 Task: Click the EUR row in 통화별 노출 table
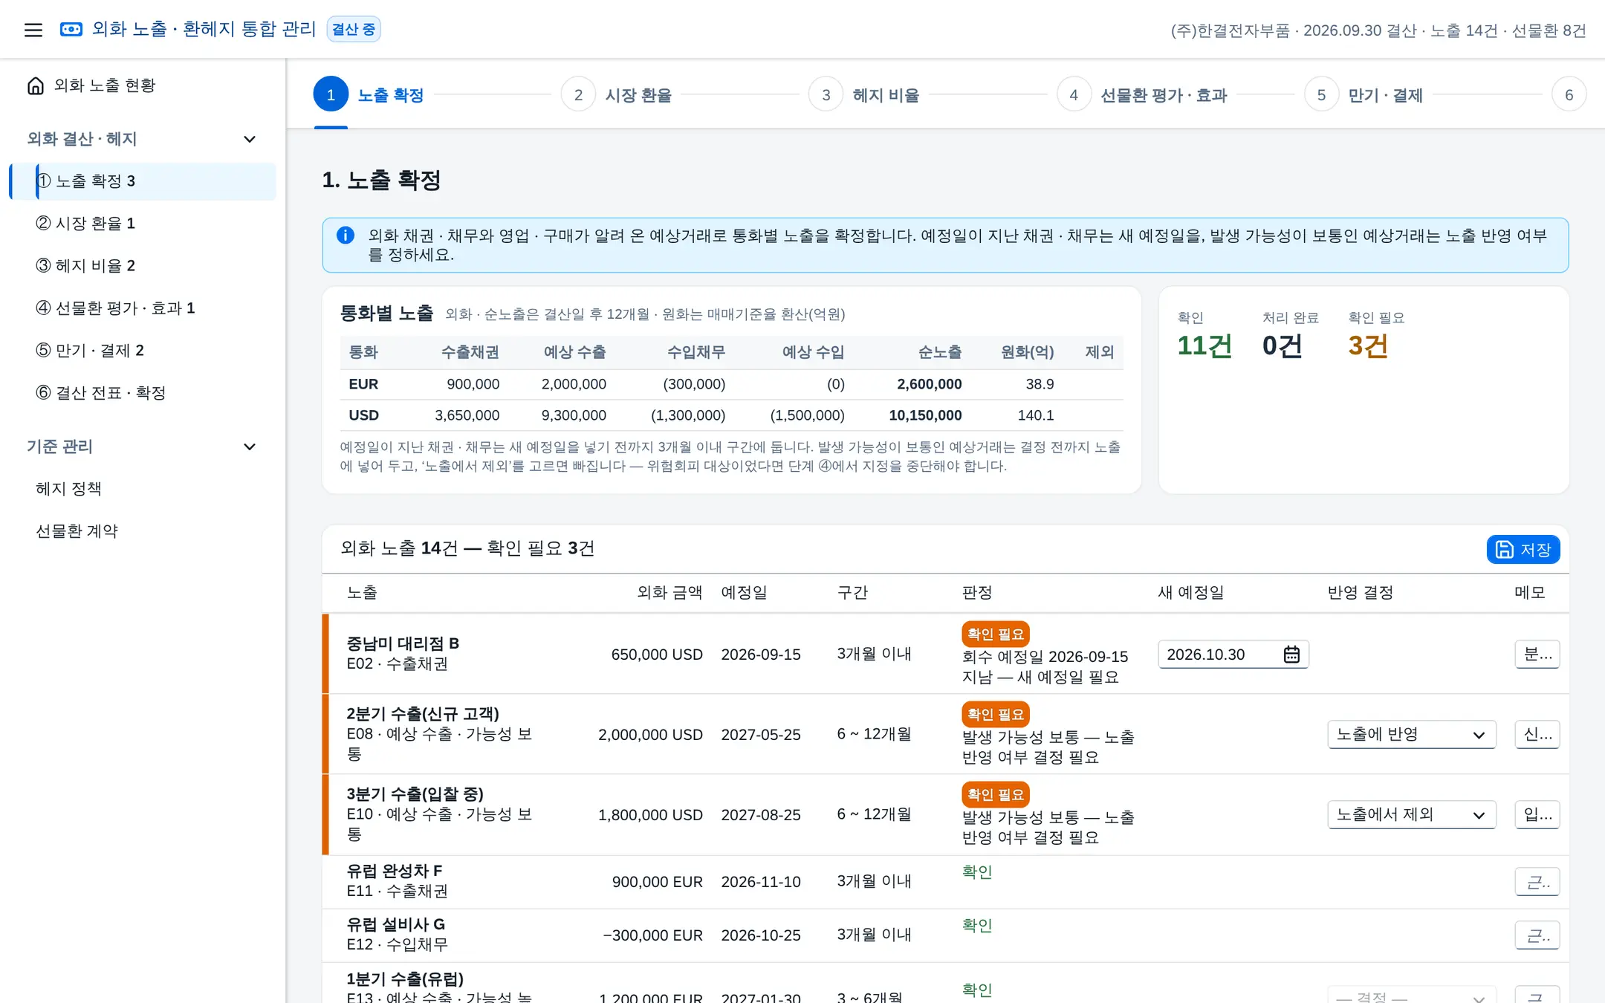click(x=731, y=384)
